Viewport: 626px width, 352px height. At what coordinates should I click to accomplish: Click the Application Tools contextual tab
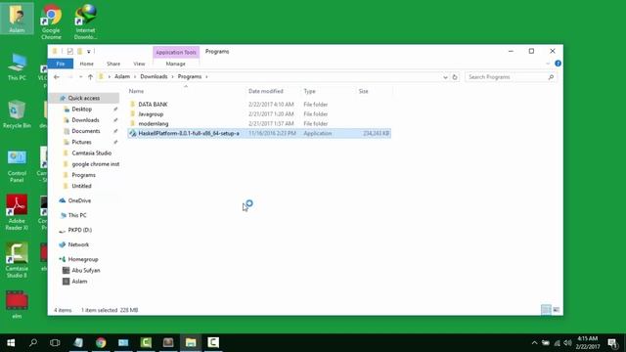coord(176,52)
